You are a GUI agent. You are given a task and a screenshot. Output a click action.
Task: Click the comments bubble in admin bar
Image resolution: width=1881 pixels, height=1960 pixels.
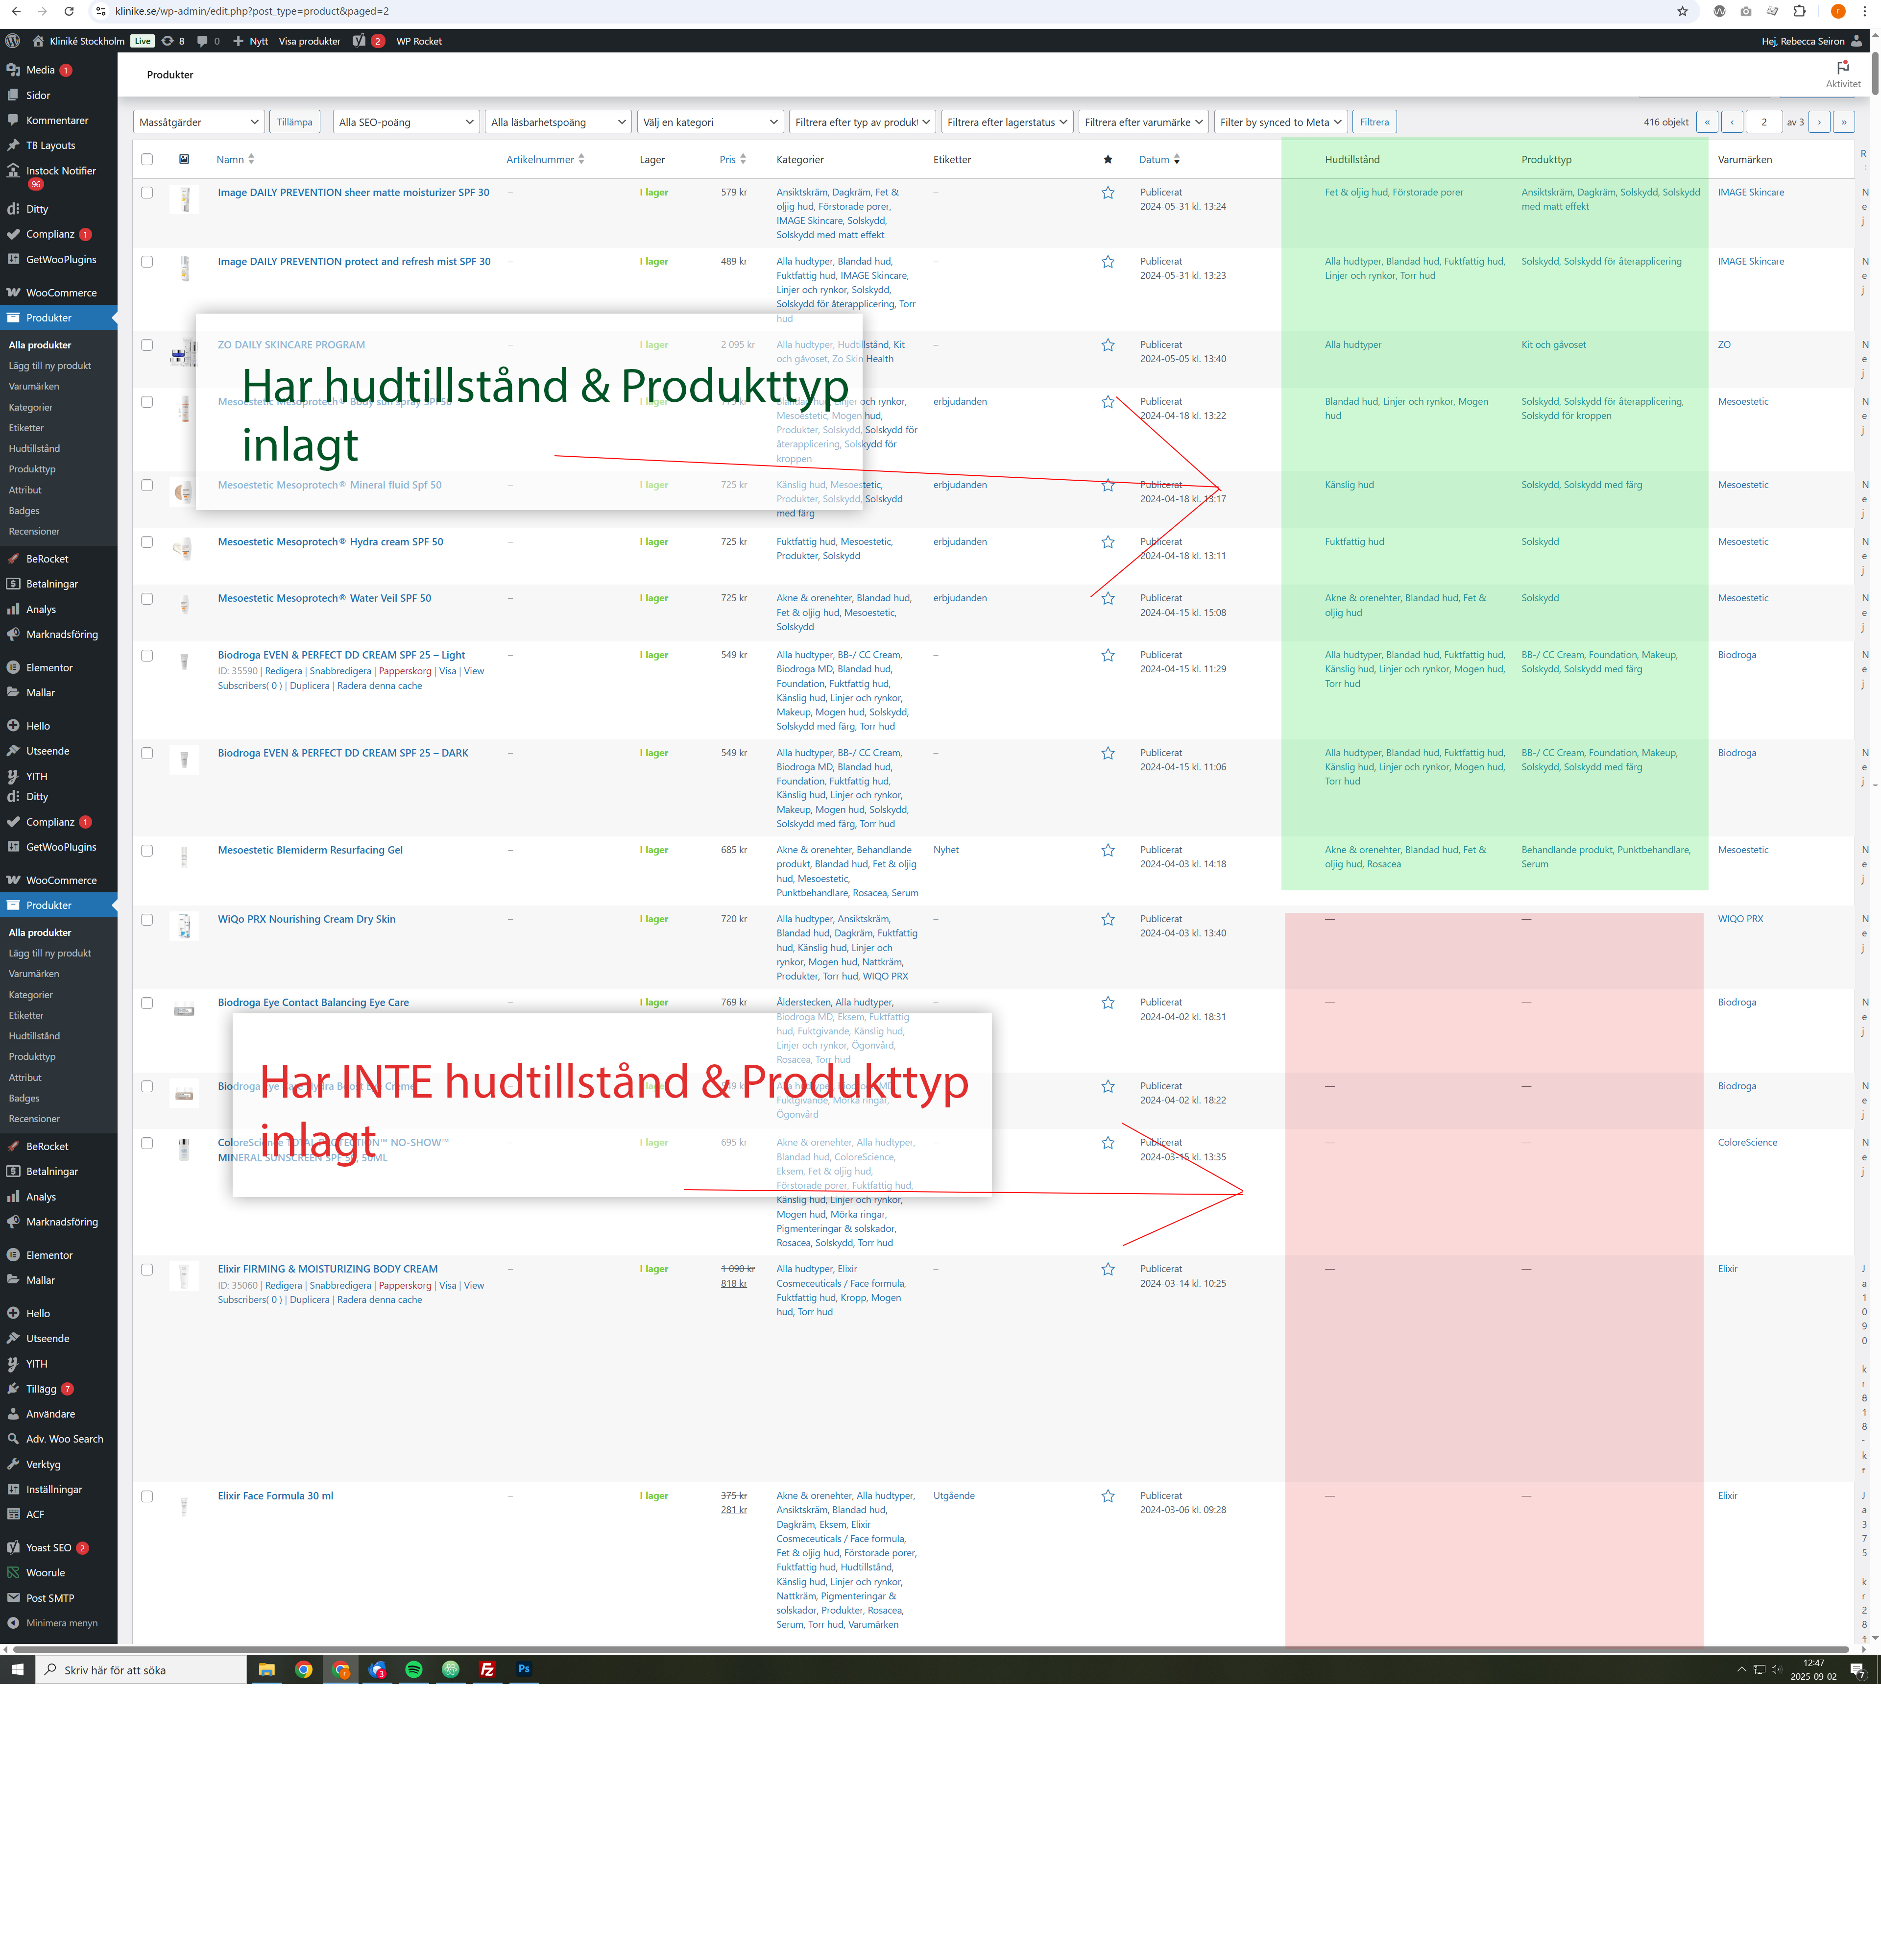pos(203,41)
